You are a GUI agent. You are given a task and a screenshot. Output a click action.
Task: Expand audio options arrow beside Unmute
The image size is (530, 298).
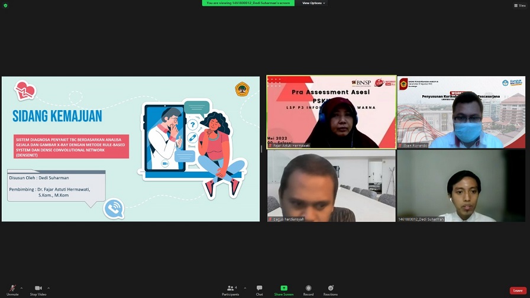[22, 288]
